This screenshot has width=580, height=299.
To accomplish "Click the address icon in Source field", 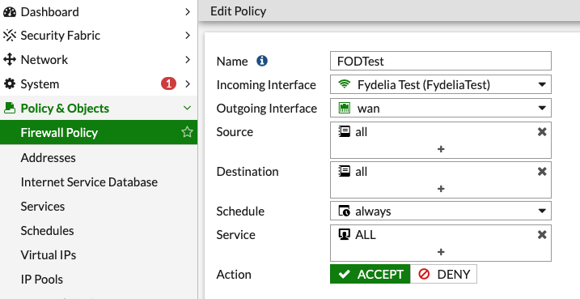I will 345,131.
